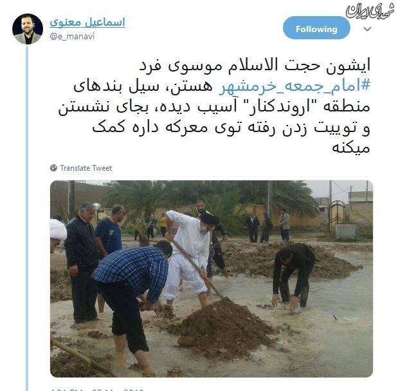Click the last word of the tweet text

click(x=351, y=148)
